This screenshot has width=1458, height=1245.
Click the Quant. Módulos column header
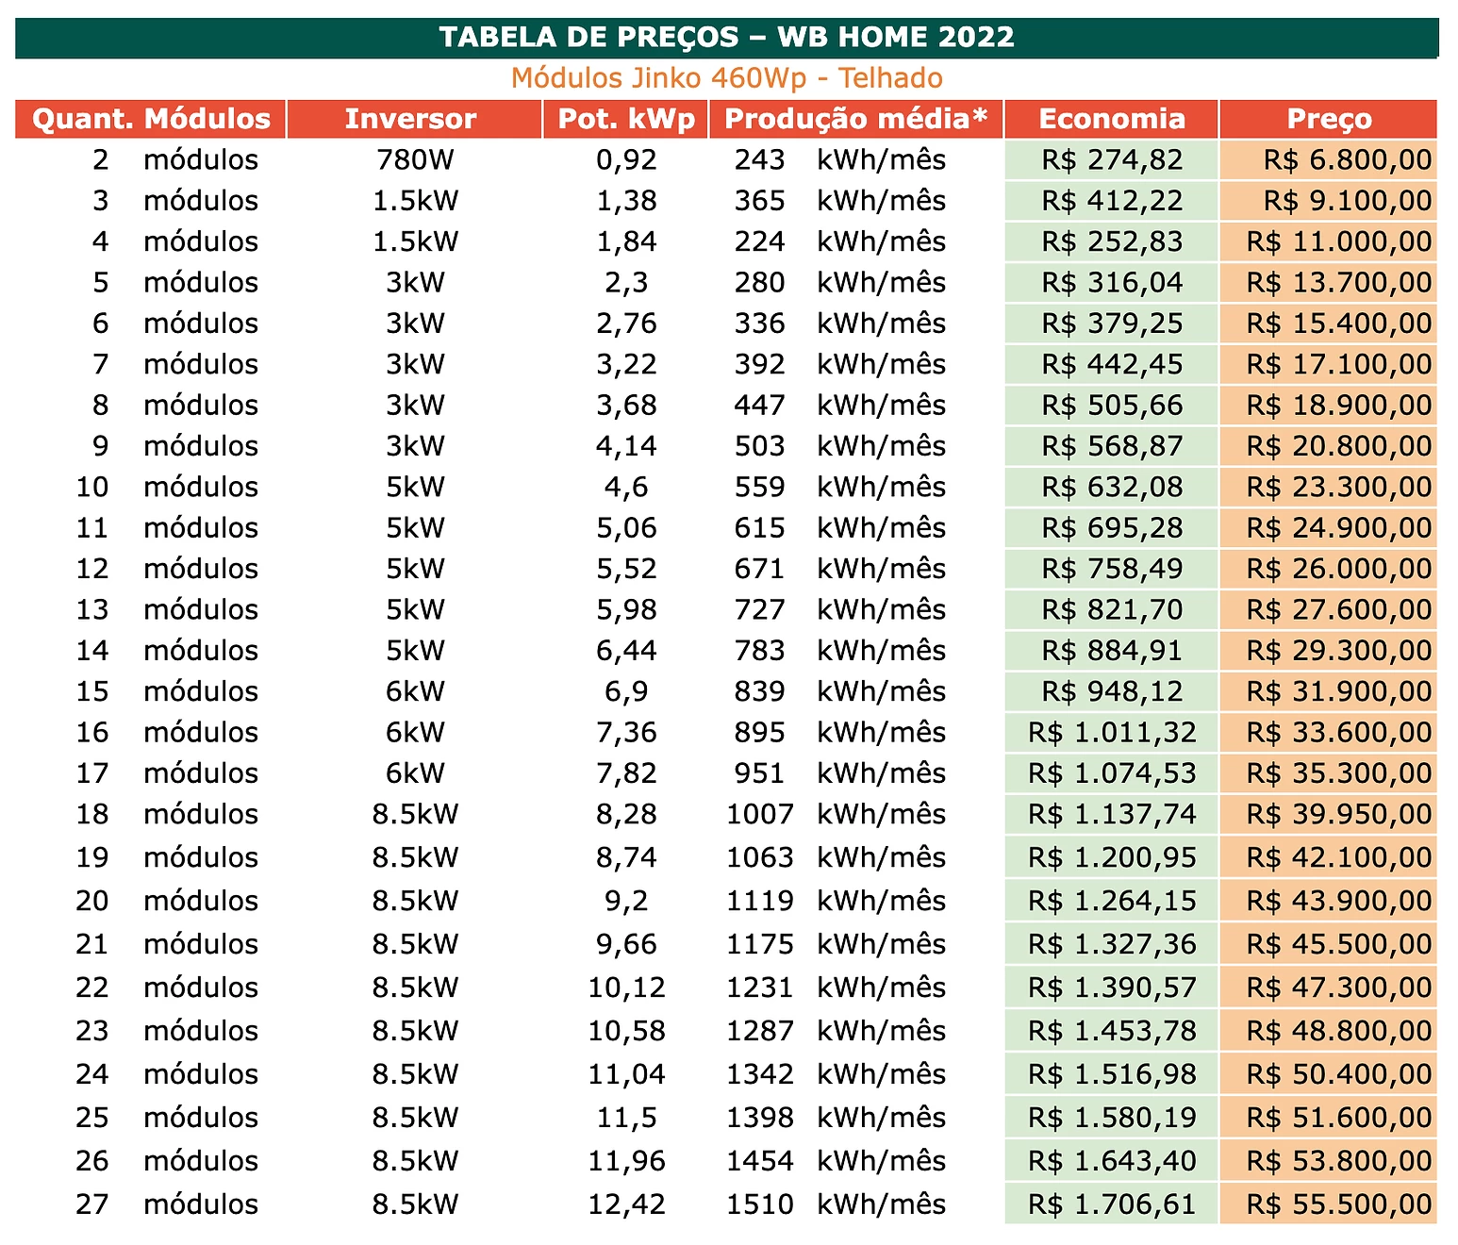151,119
